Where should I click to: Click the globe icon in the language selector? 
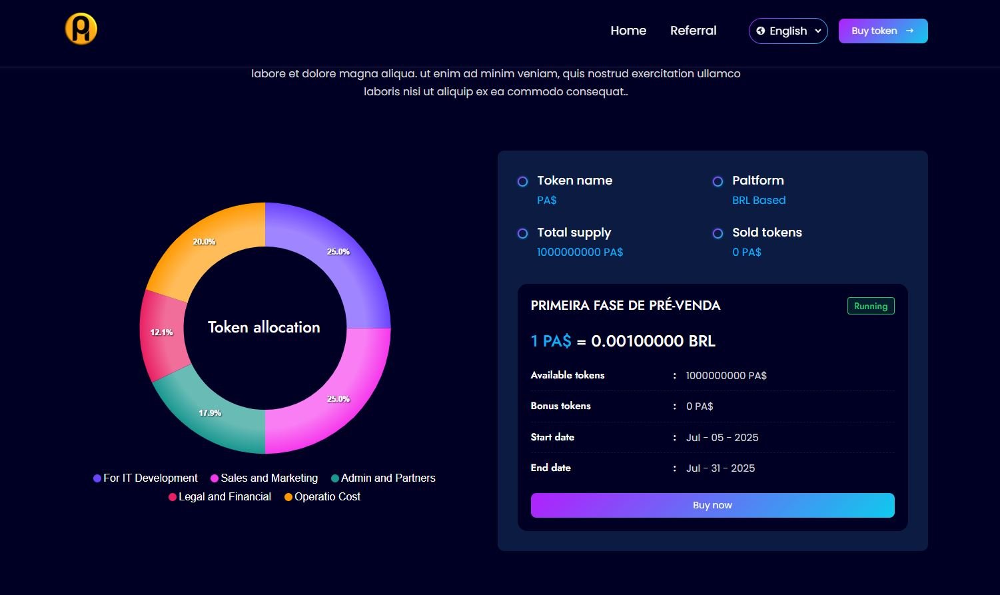click(x=761, y=31)
